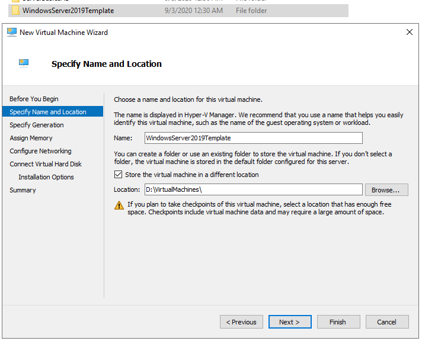The width and height of the screenshot is (422, 341).
Task: Click the 9/3/2020 12:30 AM date cell
Action: (194, 11)
